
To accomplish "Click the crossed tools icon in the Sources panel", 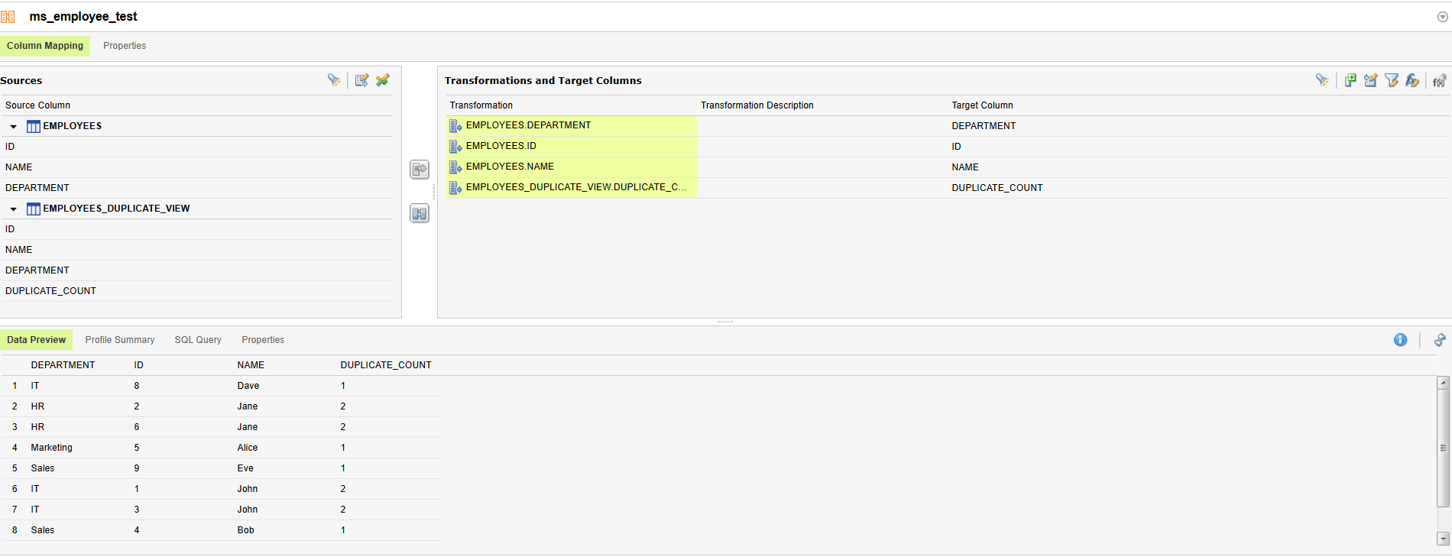I will pos(383,79).
